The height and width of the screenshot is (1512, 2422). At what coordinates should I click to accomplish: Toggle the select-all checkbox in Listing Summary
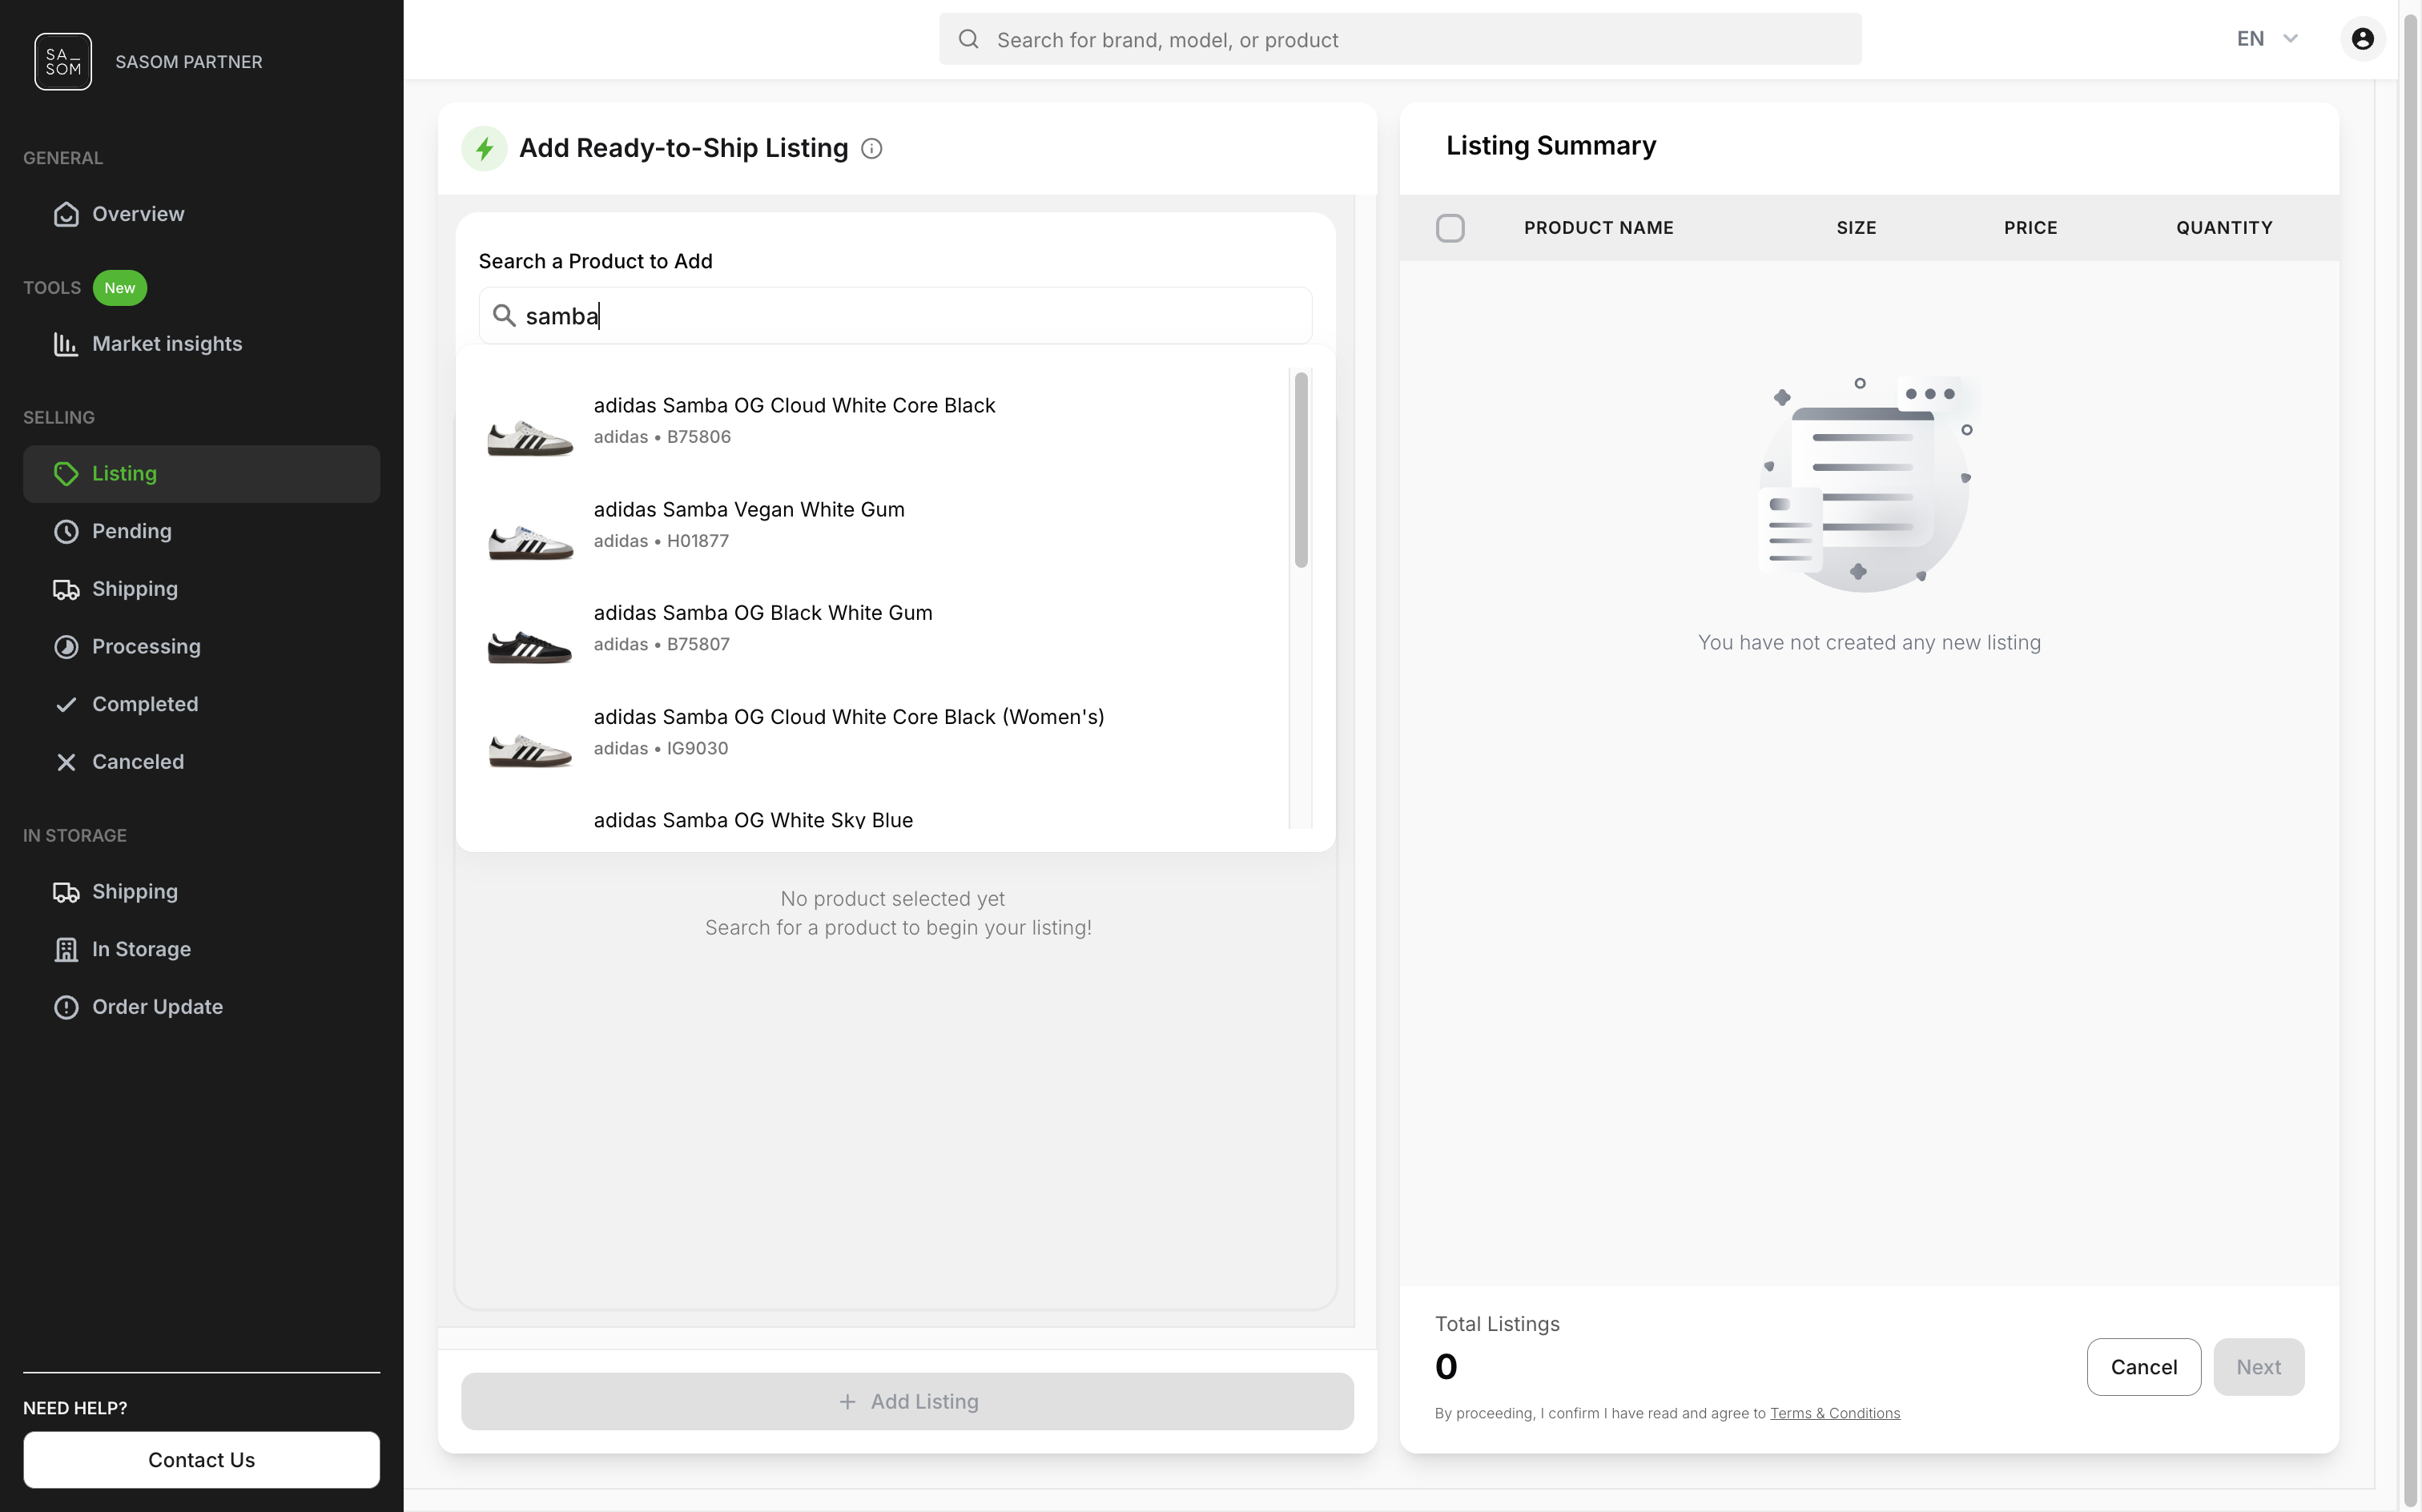(1450, 227)
